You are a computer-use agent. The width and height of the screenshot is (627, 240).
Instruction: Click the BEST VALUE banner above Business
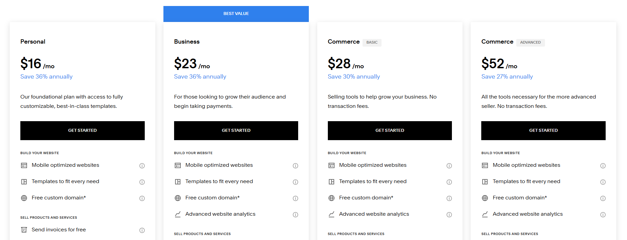tap(236, 14)
